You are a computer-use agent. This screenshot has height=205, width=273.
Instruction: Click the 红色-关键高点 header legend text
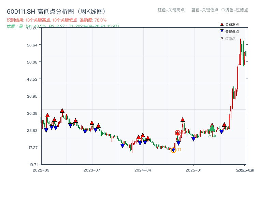(171, 10)
